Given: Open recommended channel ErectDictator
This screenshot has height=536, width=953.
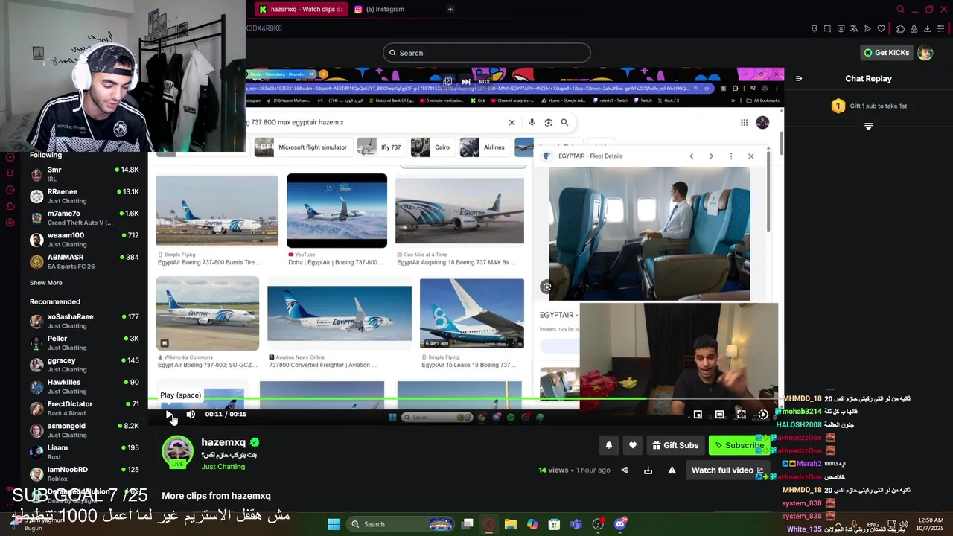Looking at the screenshot, I should (x=84, y=409).
